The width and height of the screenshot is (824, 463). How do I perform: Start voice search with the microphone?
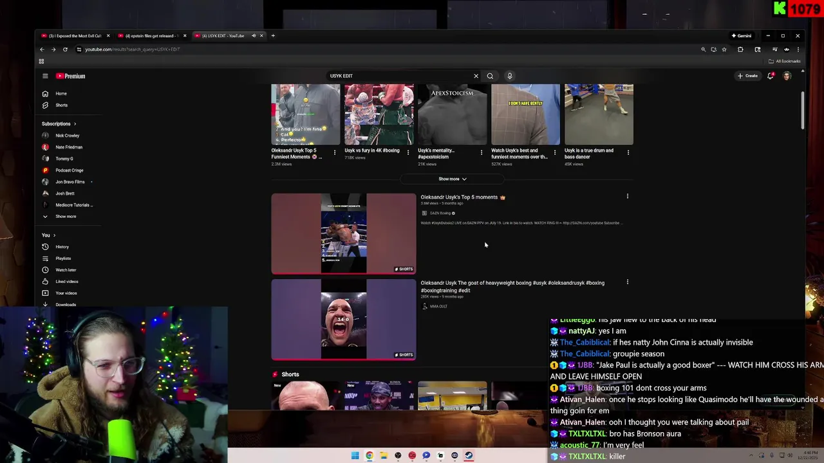509,76
